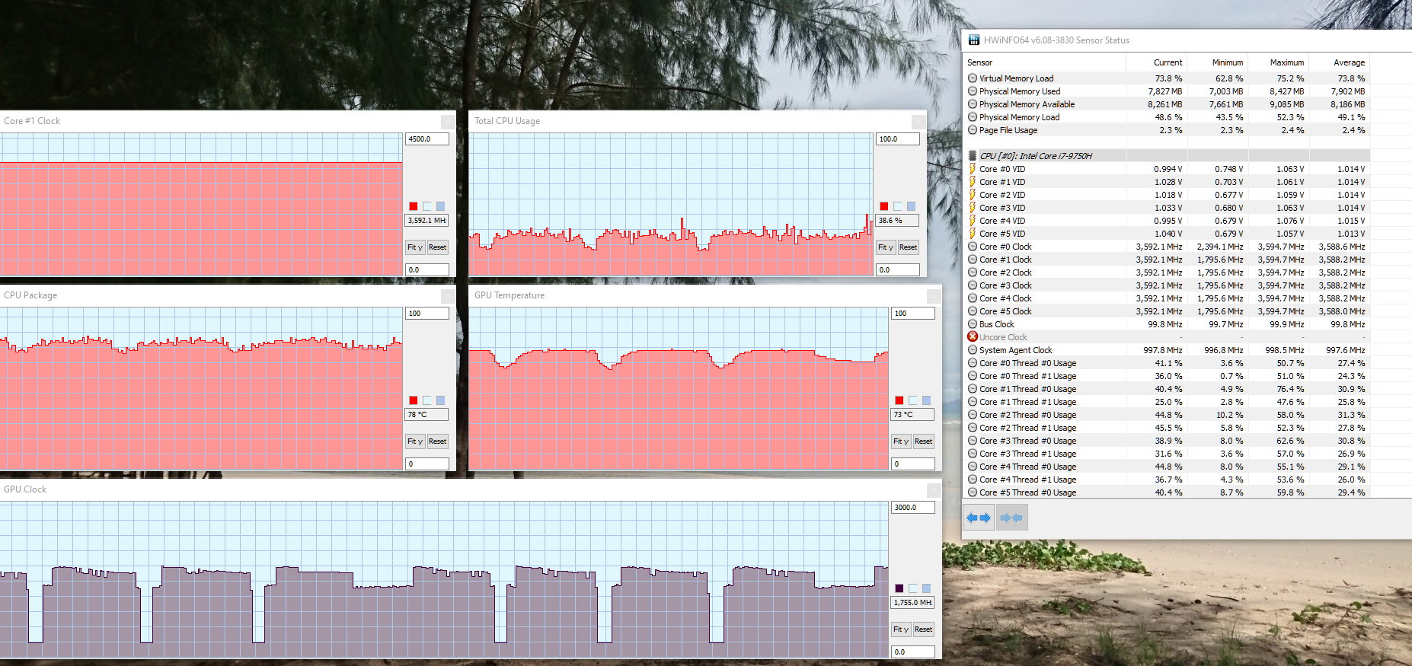Click the Current column header
This screenshot has width=1412, height=666.
1156,62
